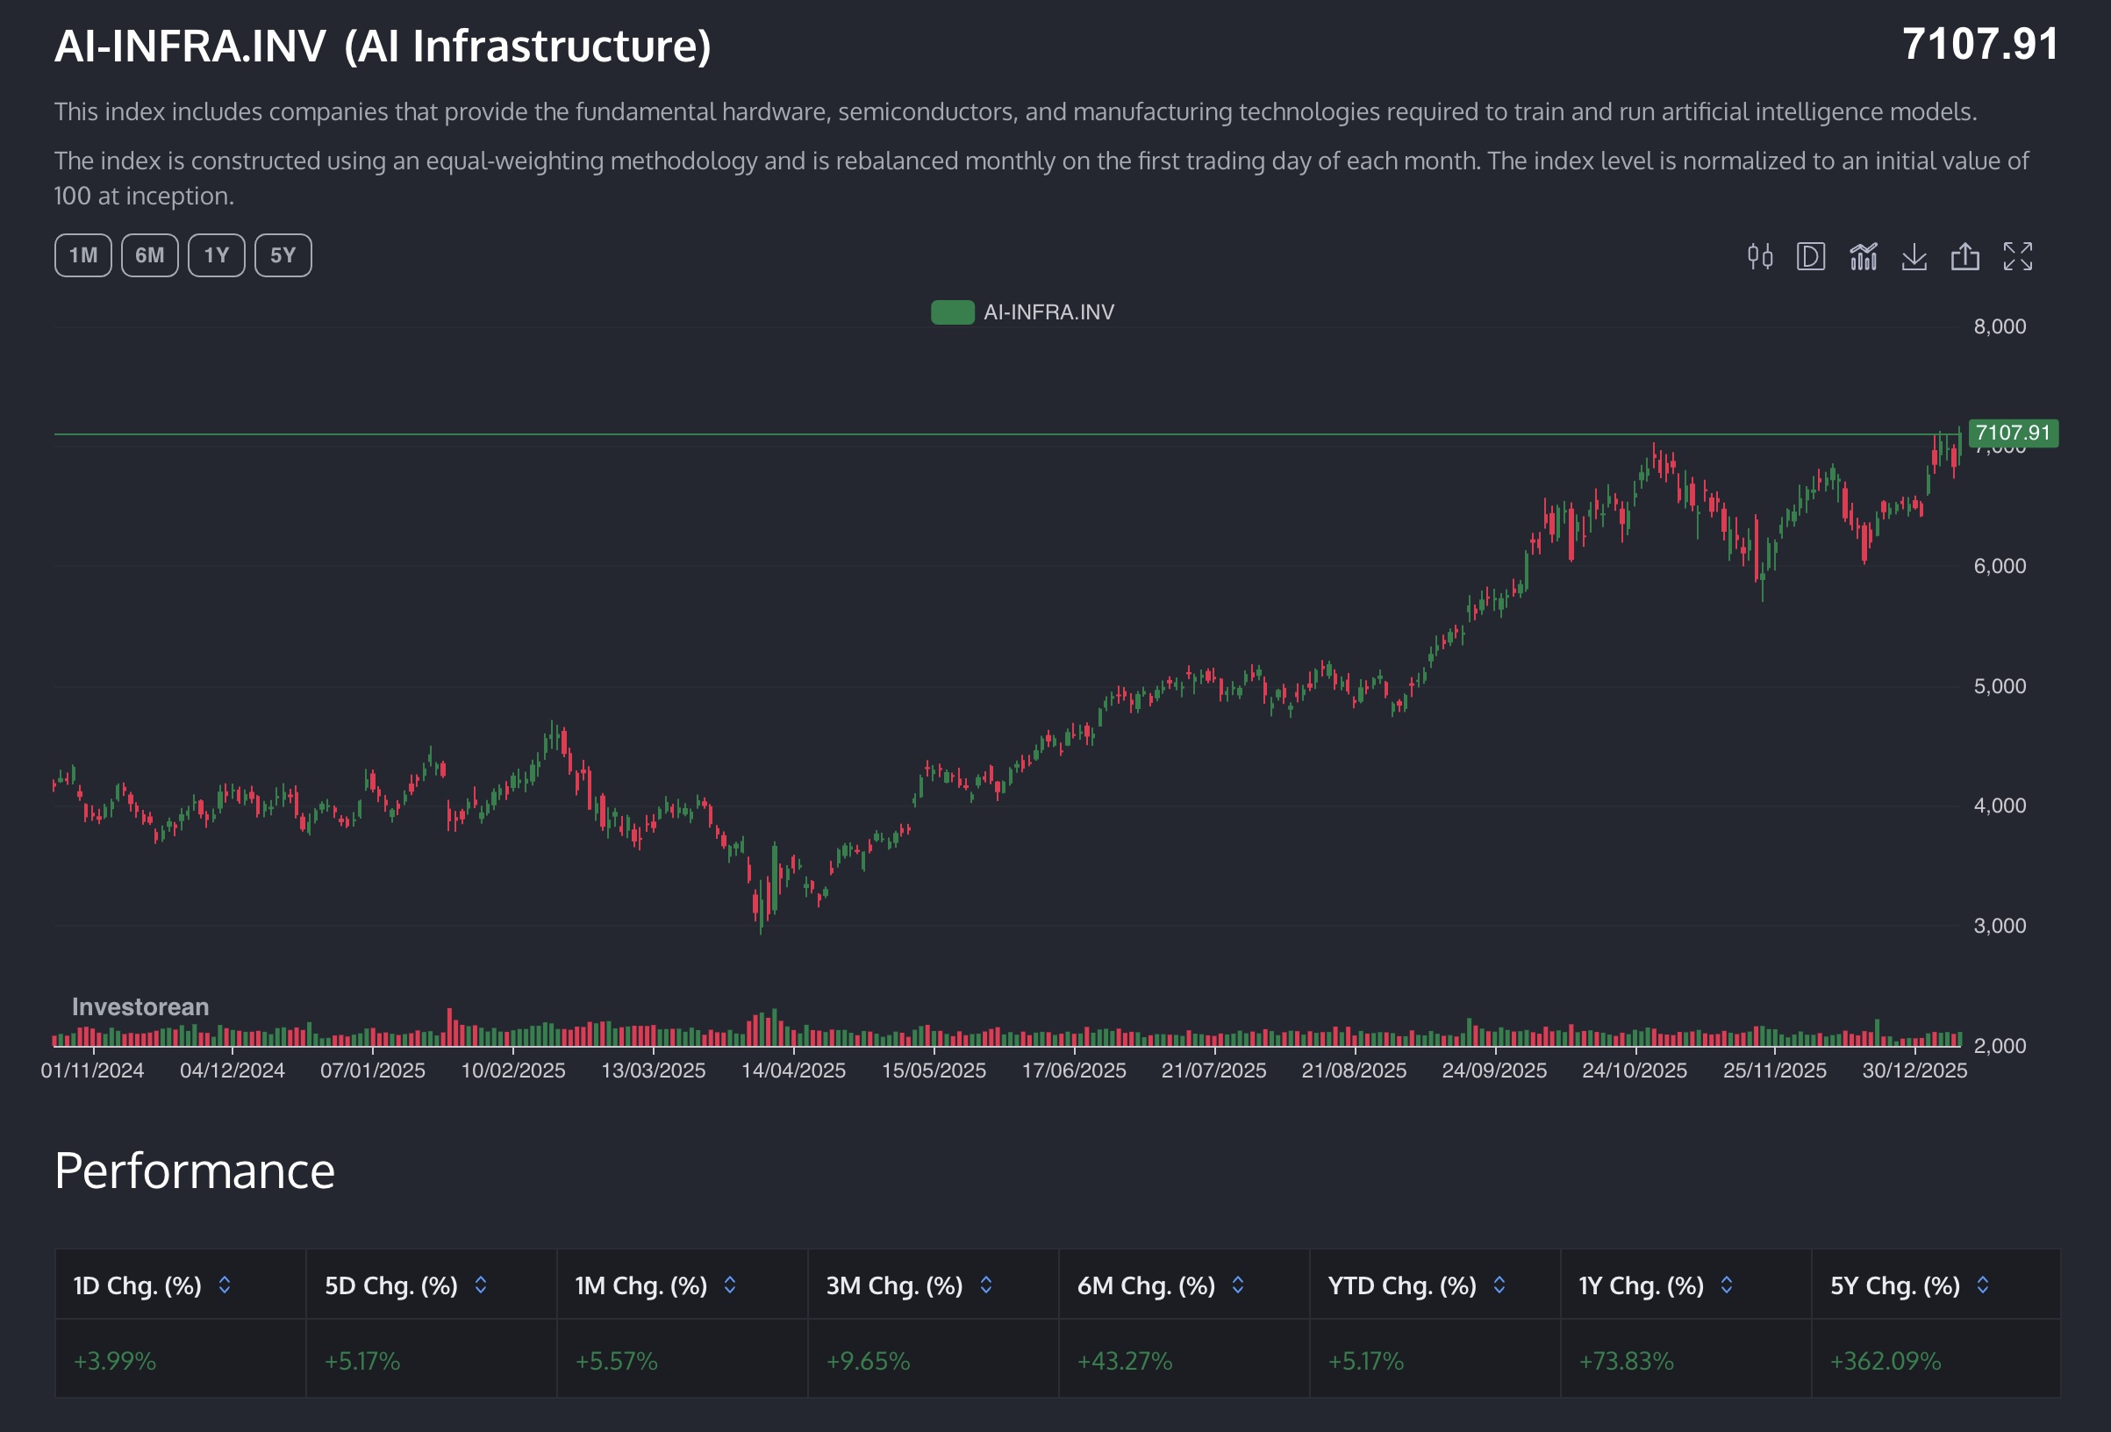Download the chart data with the download icon
Viewport: 2111px width, 1432px height.
coord(1914,258)
